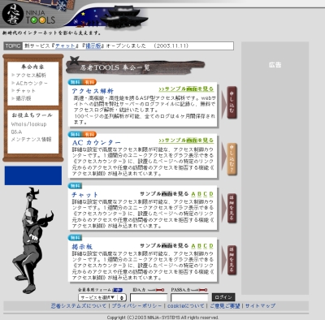The image size is (325, 320).
Task: Click the 無料 badge on 掲示板 card
Action: tap(75, 238)
